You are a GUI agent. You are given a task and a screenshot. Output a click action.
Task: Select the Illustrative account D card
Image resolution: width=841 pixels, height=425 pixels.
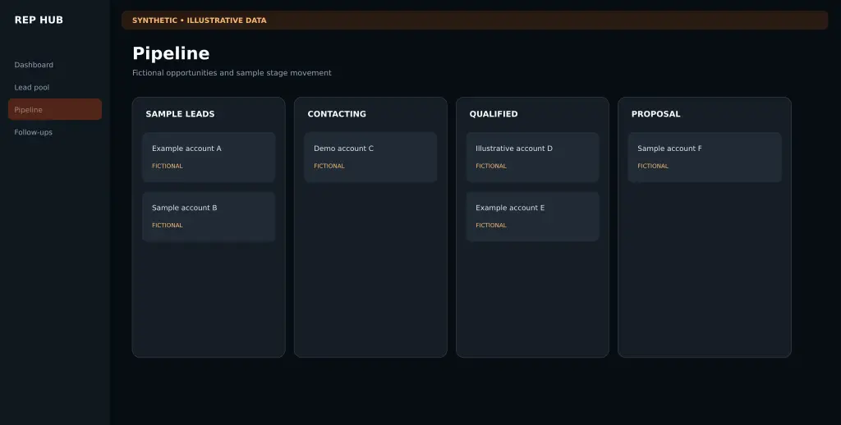tap(532, 157)
